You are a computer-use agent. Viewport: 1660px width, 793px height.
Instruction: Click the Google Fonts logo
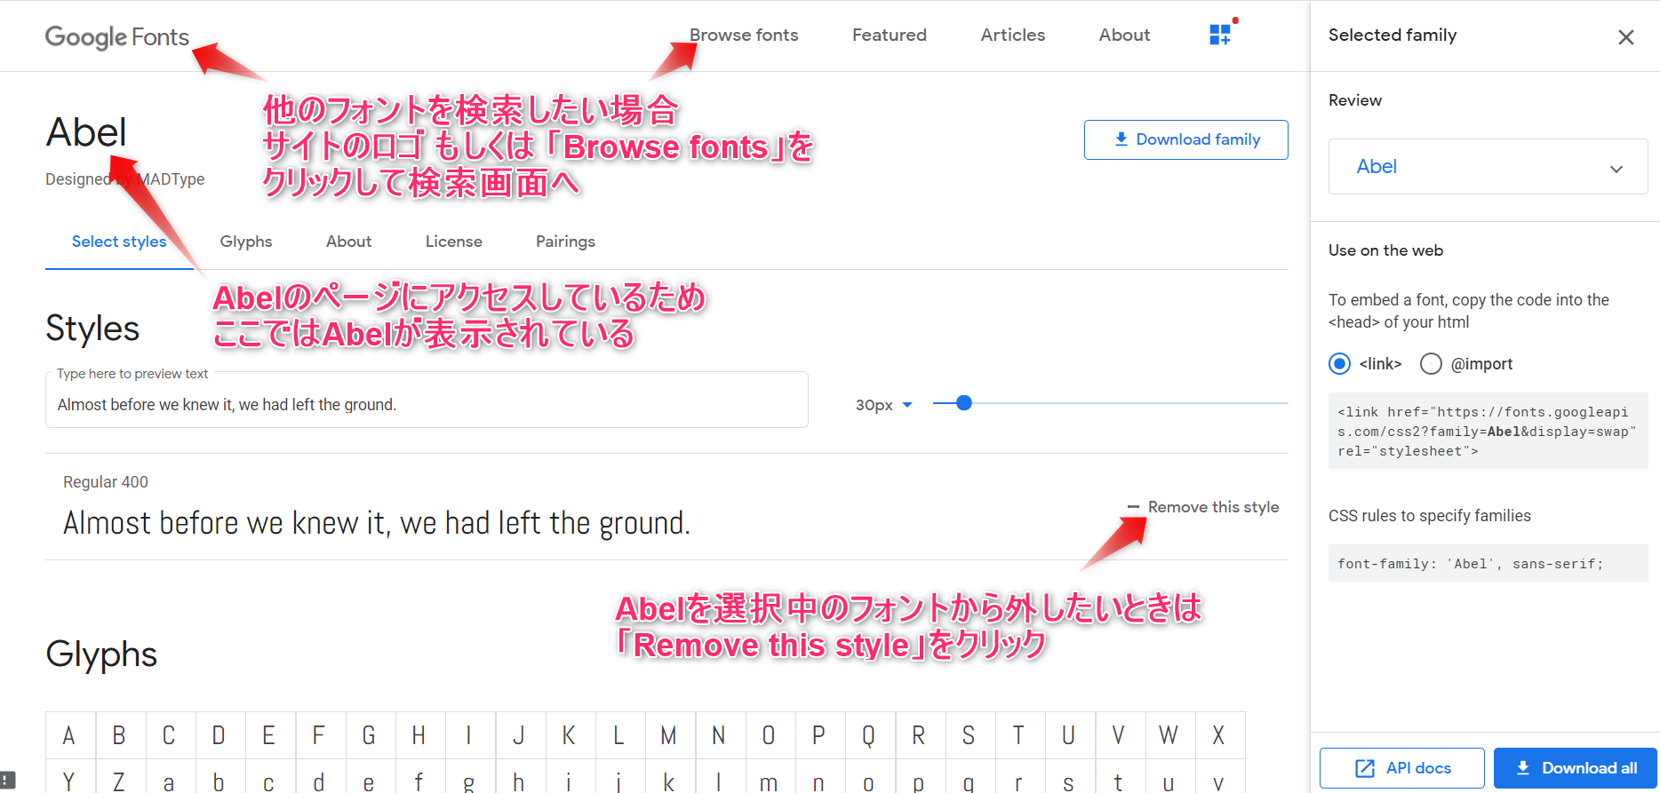coord(116,36)
